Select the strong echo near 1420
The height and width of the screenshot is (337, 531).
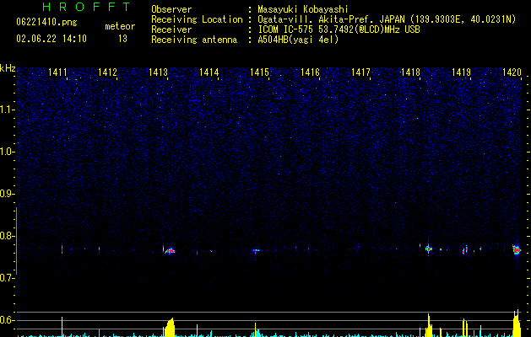coord(517,249)
